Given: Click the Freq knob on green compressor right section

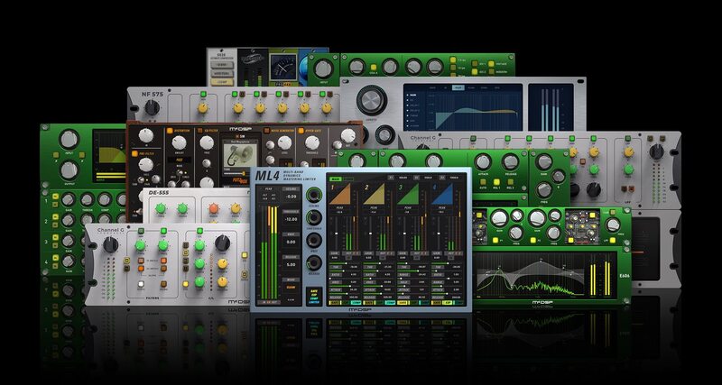Looking at the screenshot, I should (x=544, y=190).
